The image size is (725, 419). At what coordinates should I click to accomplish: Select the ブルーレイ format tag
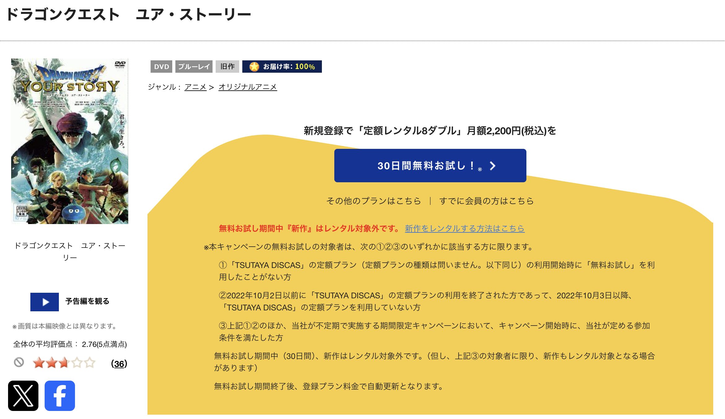[194, 67]
